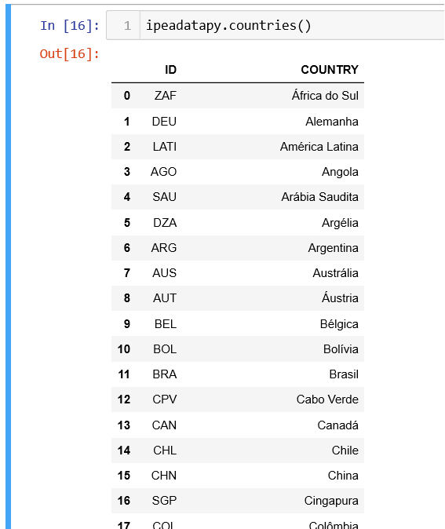Click the Cingapura country cell

click(331, 501)
